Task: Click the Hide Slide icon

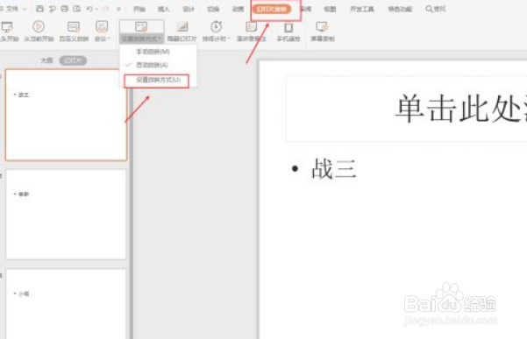Action: tap(182, 27)
